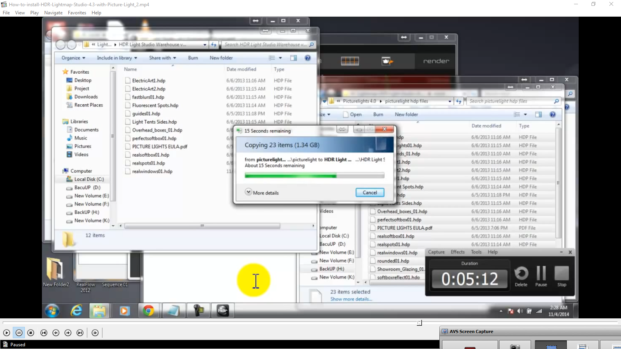Click the Pause button in media player controls
This screenshot has height=349, width=621.
pyautogui.click(x=19, y=333)
